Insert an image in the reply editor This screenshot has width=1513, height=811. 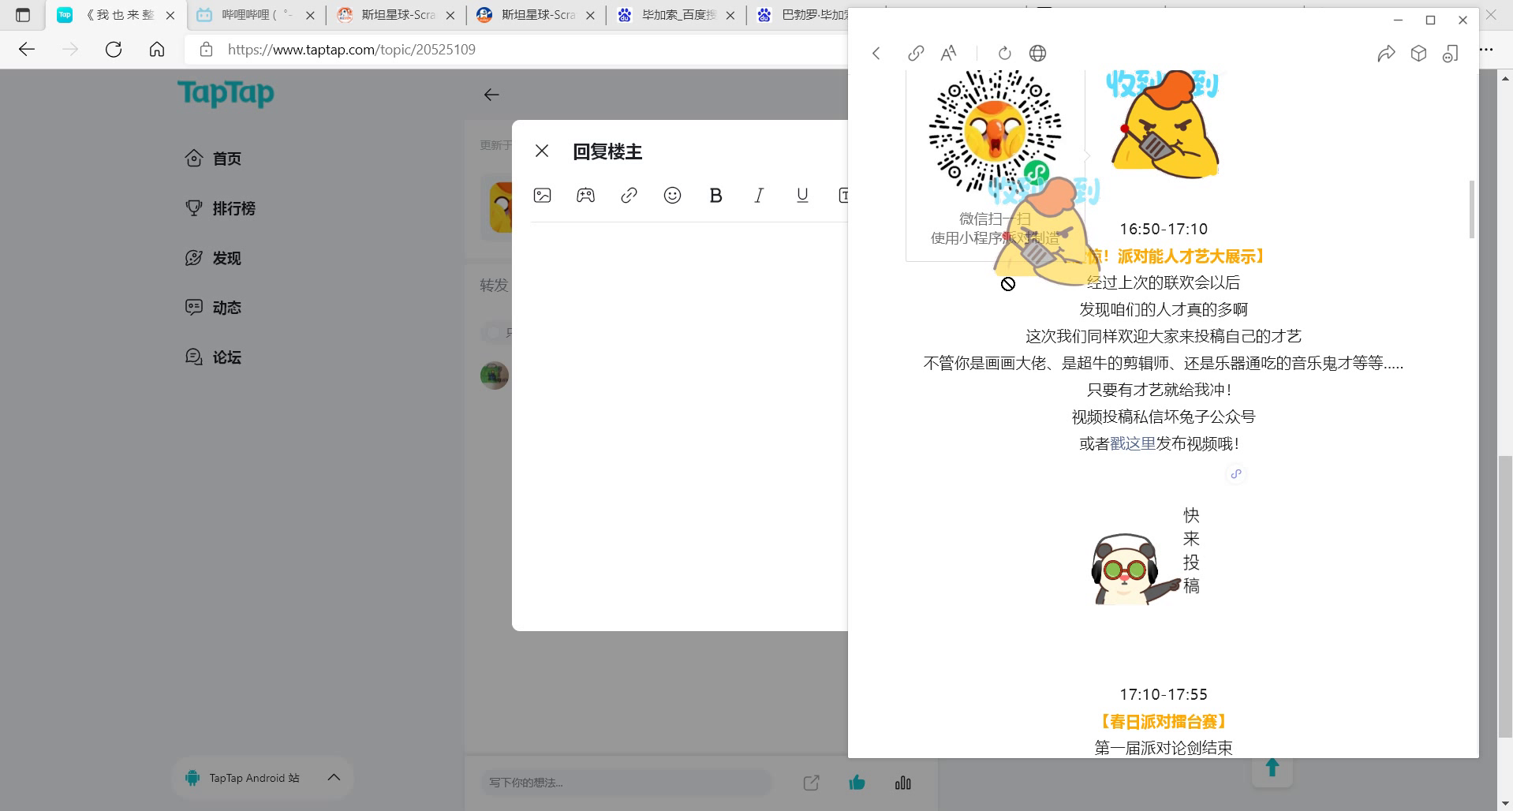point(542,196)
